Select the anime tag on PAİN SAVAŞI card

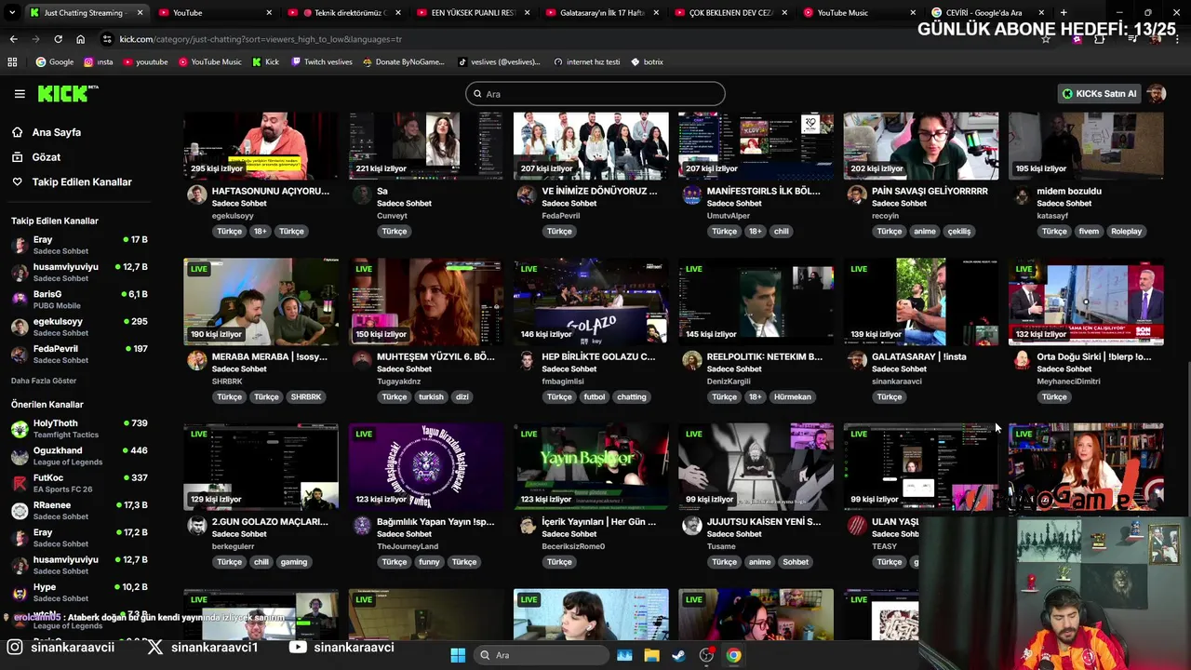(925, 231)
